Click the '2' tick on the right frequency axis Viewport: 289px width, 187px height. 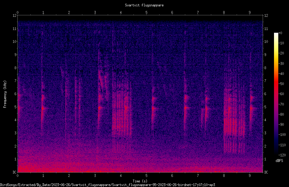click(x=265, y=146)
